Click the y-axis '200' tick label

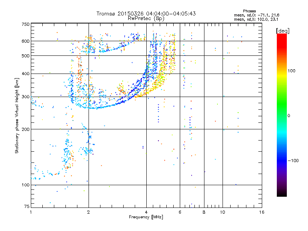click(x=26, y=129)
